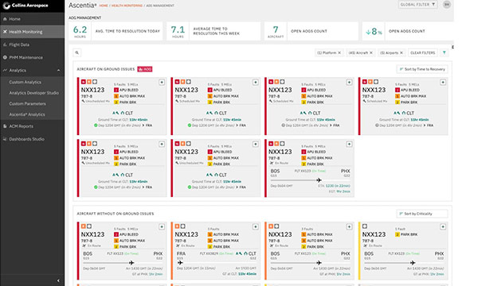Open the Global Filter dropdown
The image size is (478, 286).
[x=418, y=5]
